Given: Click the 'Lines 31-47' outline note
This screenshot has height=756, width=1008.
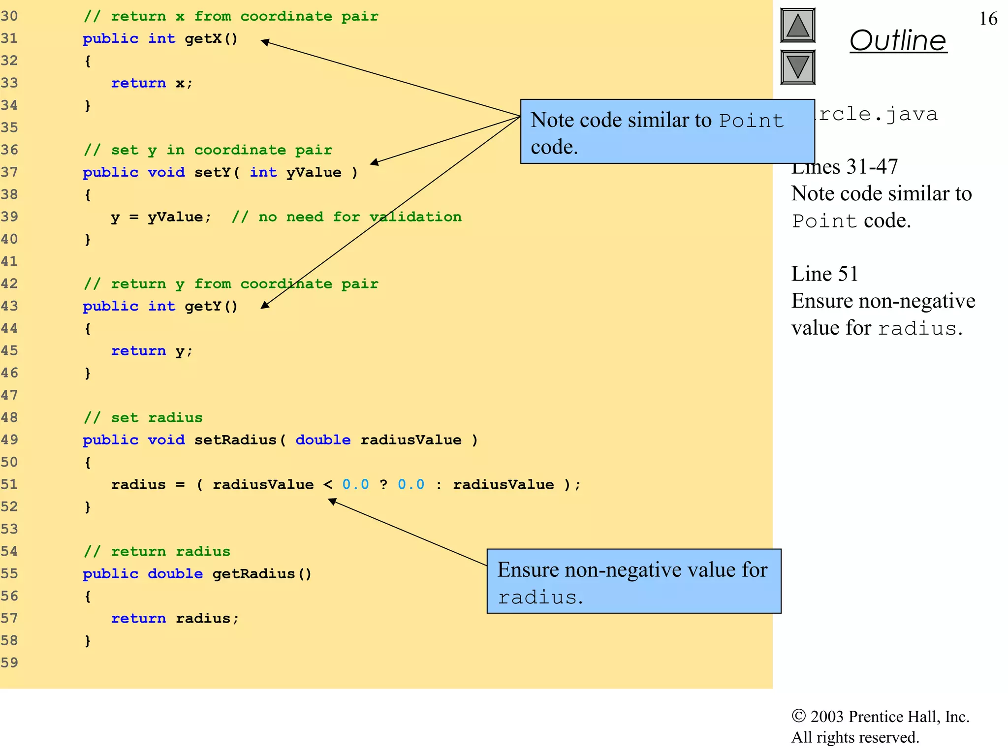Looking at the screenshot, I should [x=844, y=167].
